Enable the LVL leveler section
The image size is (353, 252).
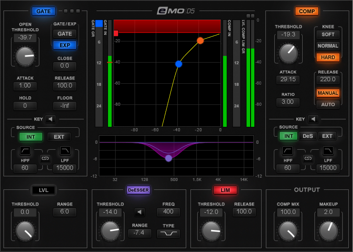44,190
